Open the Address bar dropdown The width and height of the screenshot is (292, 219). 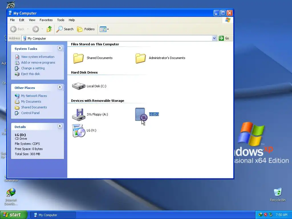click(x=214, y=38)
